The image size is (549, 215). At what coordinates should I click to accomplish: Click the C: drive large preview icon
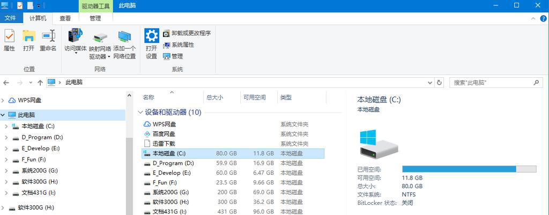(378, 144)
